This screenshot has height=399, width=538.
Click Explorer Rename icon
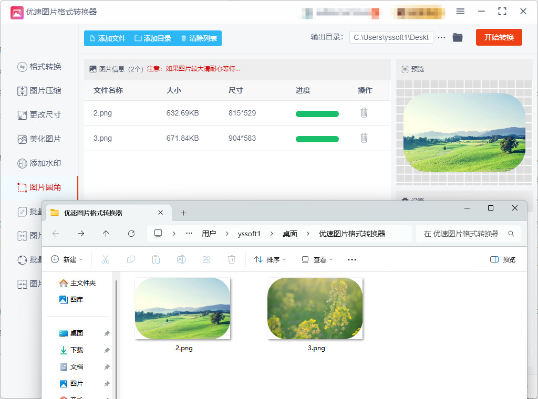click(181, 259)
